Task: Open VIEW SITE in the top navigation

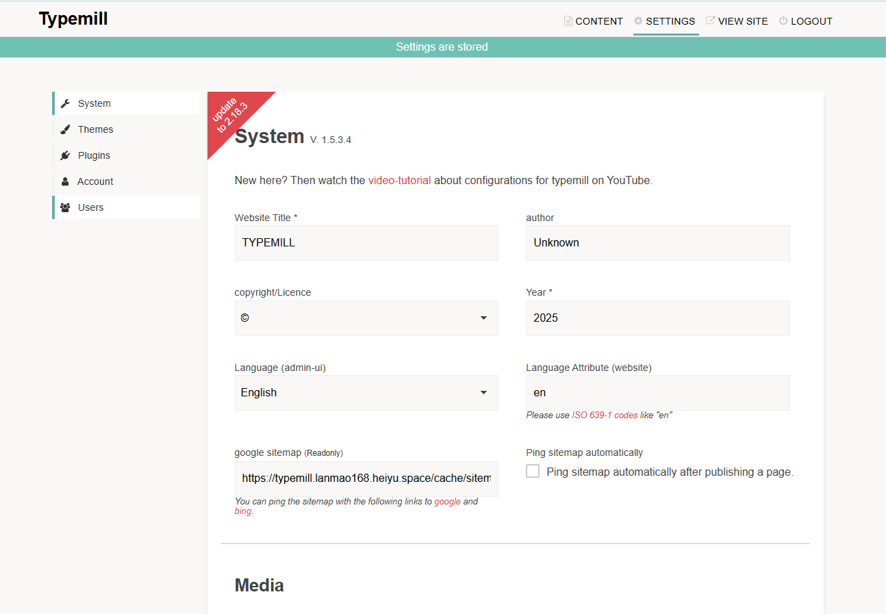Action: (737, 21)
